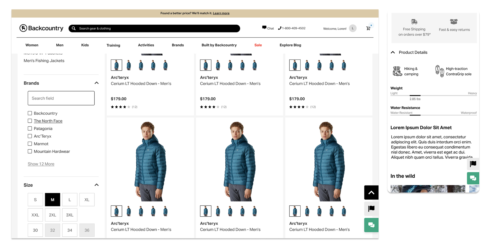Click the High-traction ContraGrip sole icon
Viewport: 494px width, 252px height.
click(439, 71)
